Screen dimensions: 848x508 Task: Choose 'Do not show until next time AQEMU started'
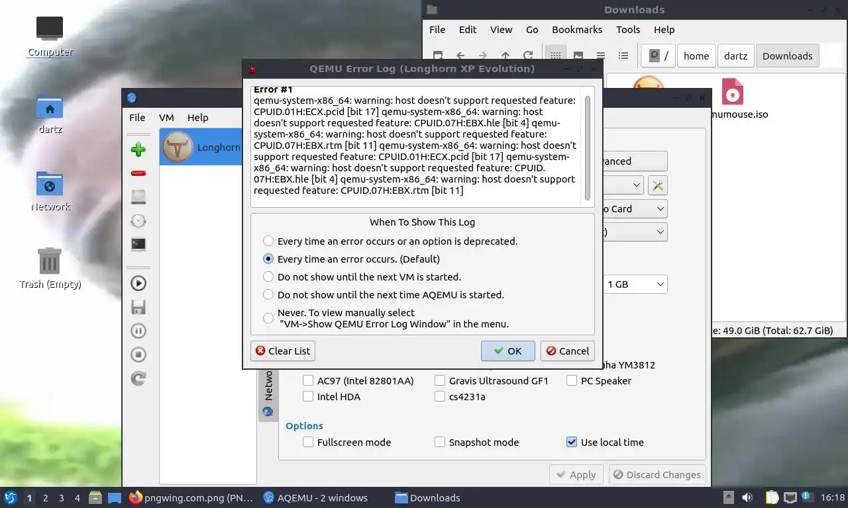(x=384, y=295)
